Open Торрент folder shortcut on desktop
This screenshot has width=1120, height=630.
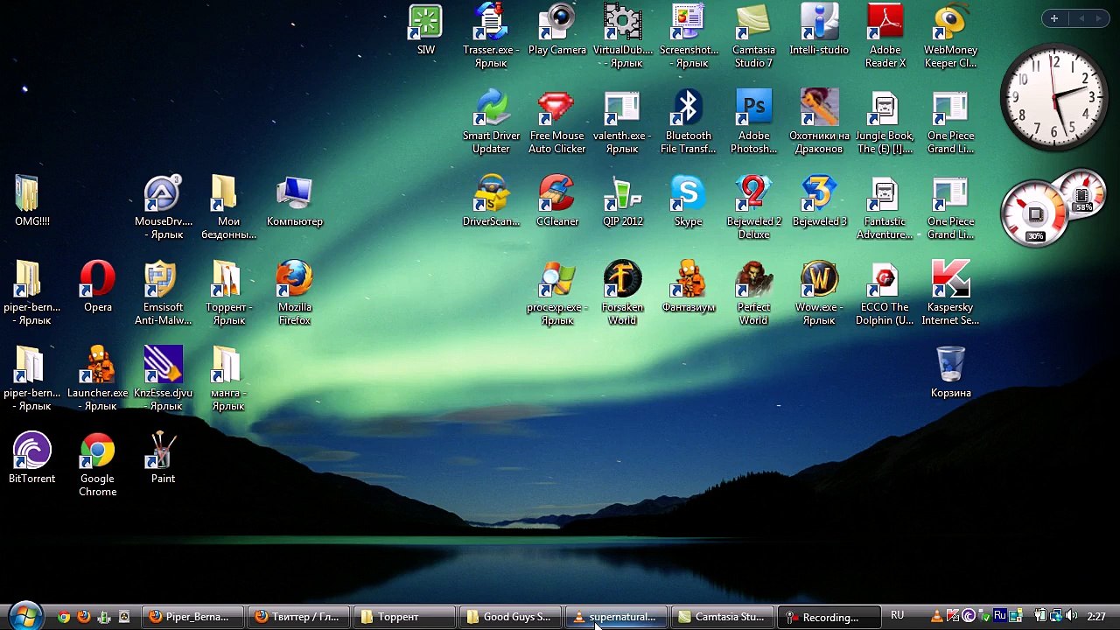[228, 293]
